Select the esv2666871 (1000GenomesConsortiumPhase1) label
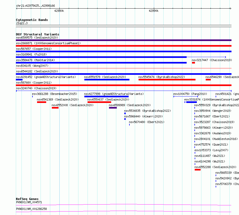This screenshot has height=215, width=239. (x=48, y=43)
